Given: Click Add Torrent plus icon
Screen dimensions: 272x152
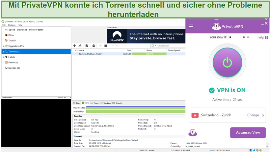Looking at the screenshot, I should (75, 46).
